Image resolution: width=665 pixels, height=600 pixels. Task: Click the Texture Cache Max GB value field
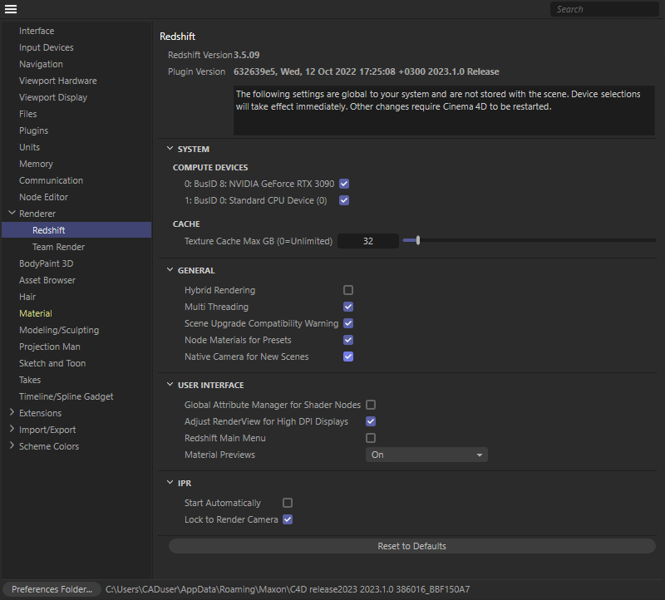point(368,241)
